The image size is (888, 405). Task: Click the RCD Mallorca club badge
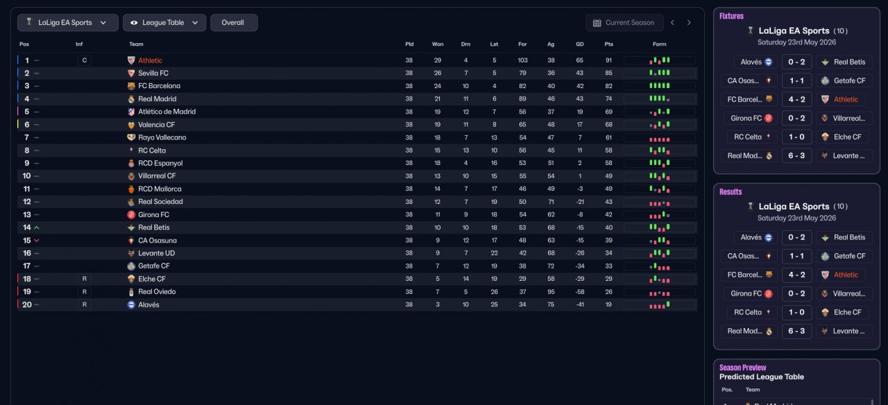(x=131, y=189)
